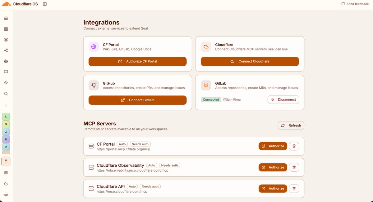This screenshot has width=373, height=202.
Task: Click Connect Cloudflare button
Action: point(250,61)
